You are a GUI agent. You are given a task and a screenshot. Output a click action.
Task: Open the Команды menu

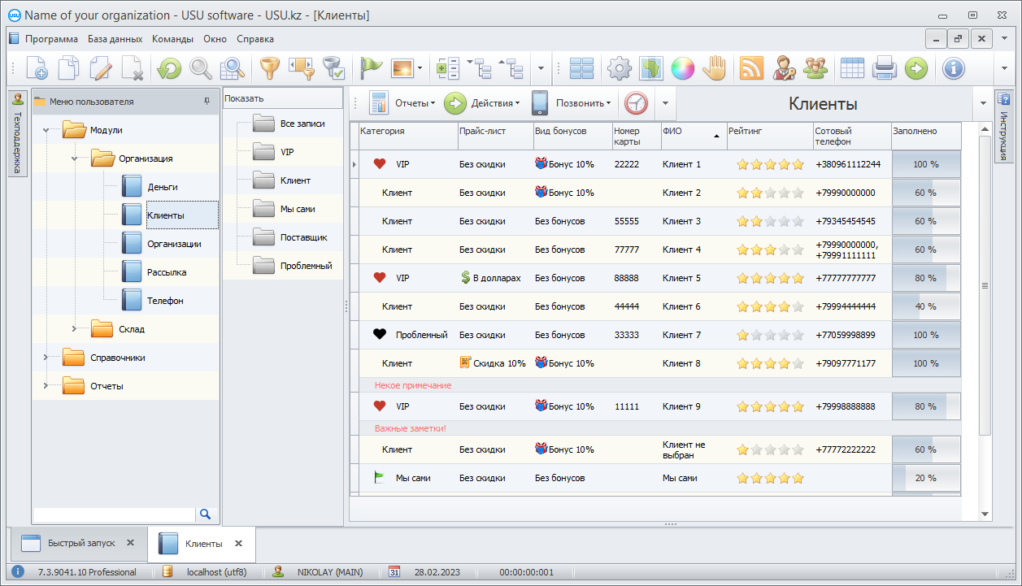172,39
